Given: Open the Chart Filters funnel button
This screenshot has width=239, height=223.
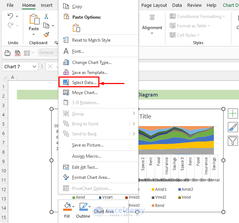Looking at the screenshot, I should [233, 140].
